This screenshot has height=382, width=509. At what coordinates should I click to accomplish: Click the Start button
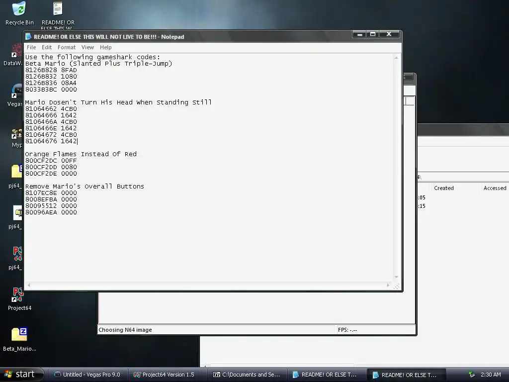coord(21,375)
